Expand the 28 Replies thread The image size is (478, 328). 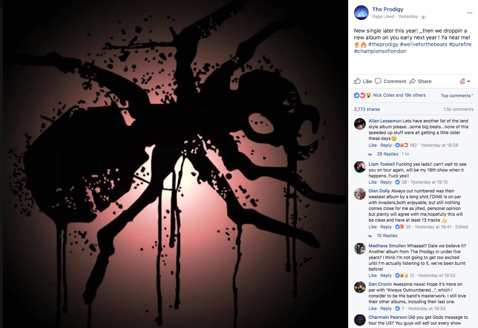click(x=388, y=154)
